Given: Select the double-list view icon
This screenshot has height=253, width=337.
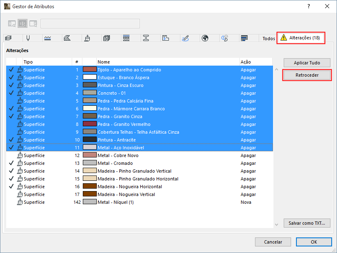Looking at the screenshot, I should [x=23, y=23].
